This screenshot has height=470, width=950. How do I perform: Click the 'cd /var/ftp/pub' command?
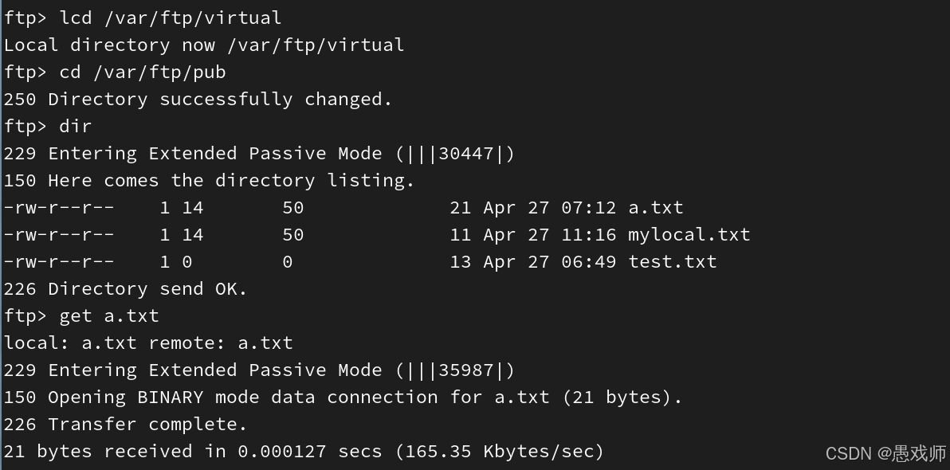[143, 72]
